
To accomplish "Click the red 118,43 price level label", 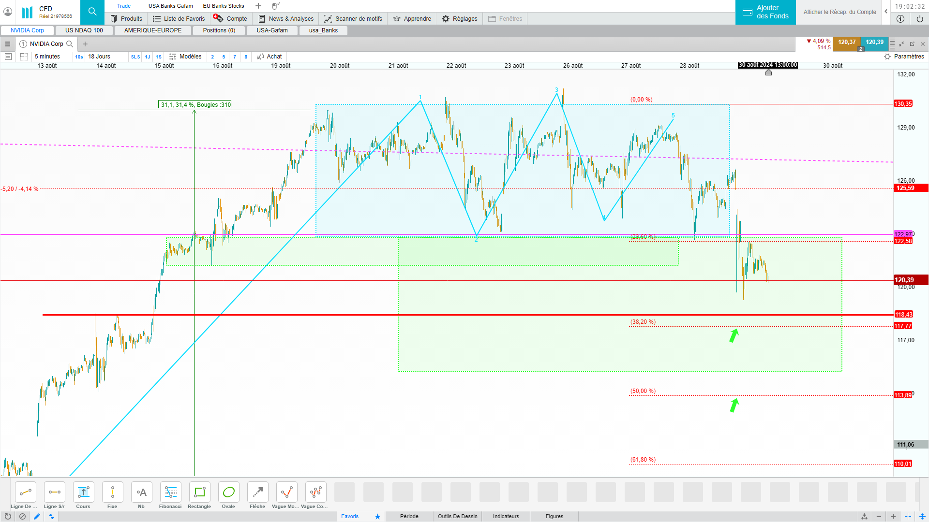I will click(903, 315).
